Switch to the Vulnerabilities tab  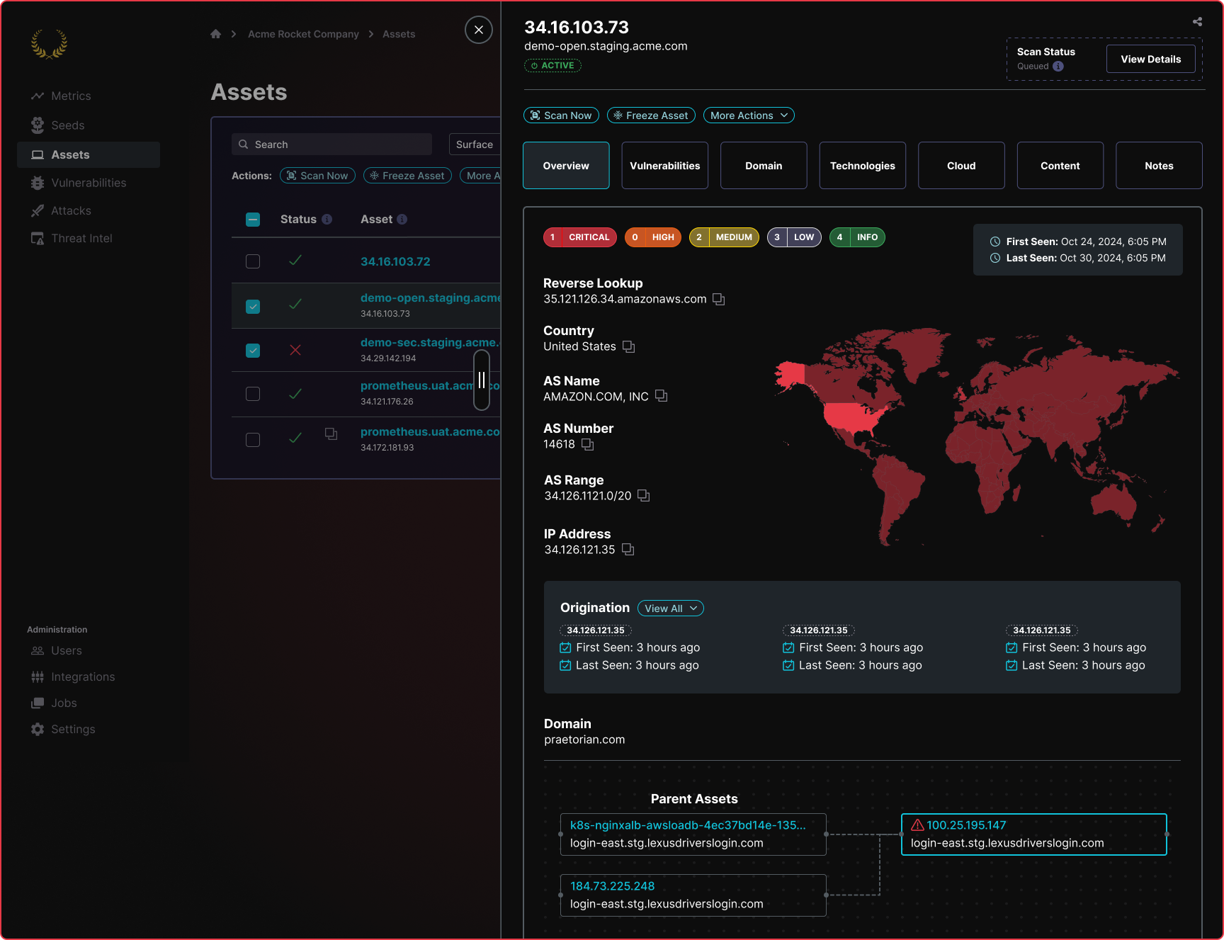664,166
